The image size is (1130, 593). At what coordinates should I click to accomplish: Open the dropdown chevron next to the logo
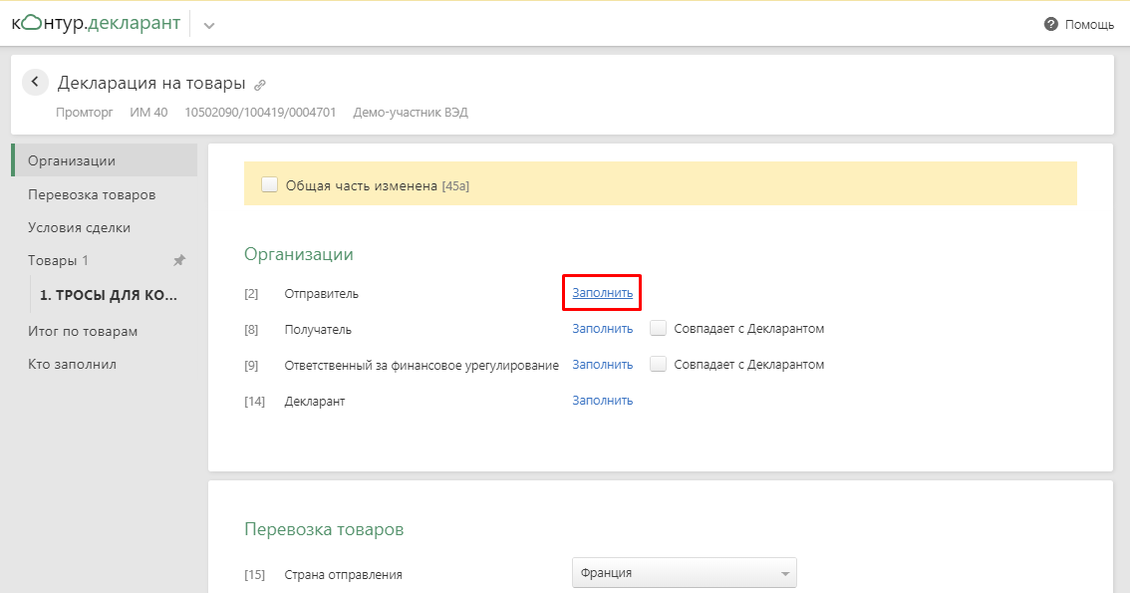pos(209,25)
